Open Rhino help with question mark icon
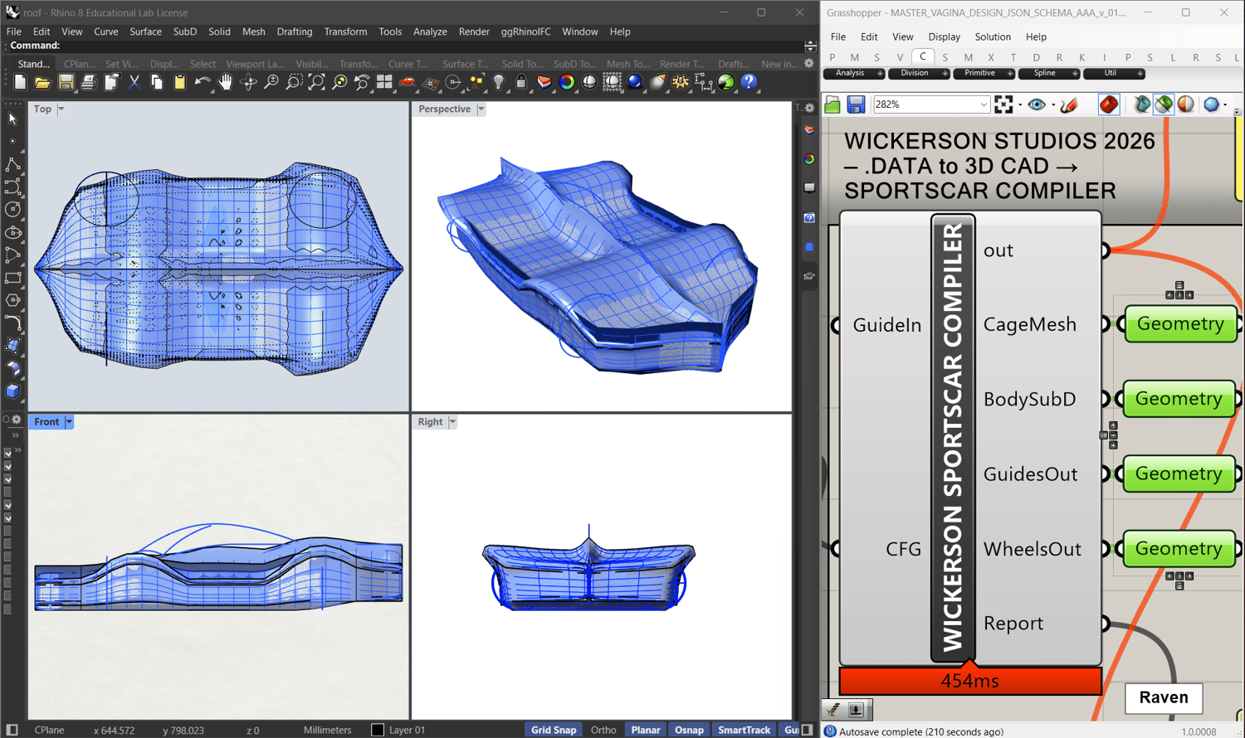 point(749,82)
